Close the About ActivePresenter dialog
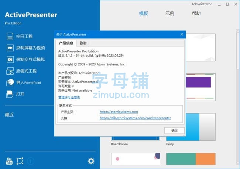Screen dimensions: 240x169 pyautogui.click(x=182, y=34)
